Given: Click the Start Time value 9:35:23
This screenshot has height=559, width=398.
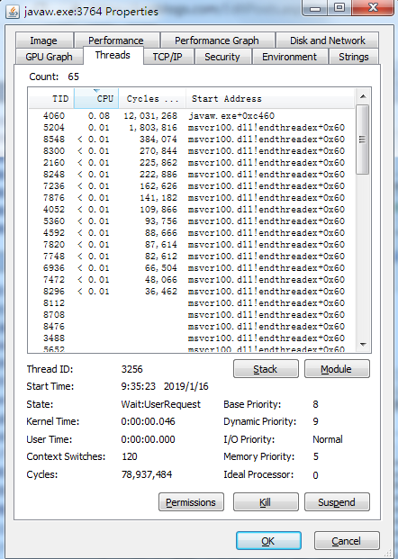Looking at the screenshot, I should [139, 386].
